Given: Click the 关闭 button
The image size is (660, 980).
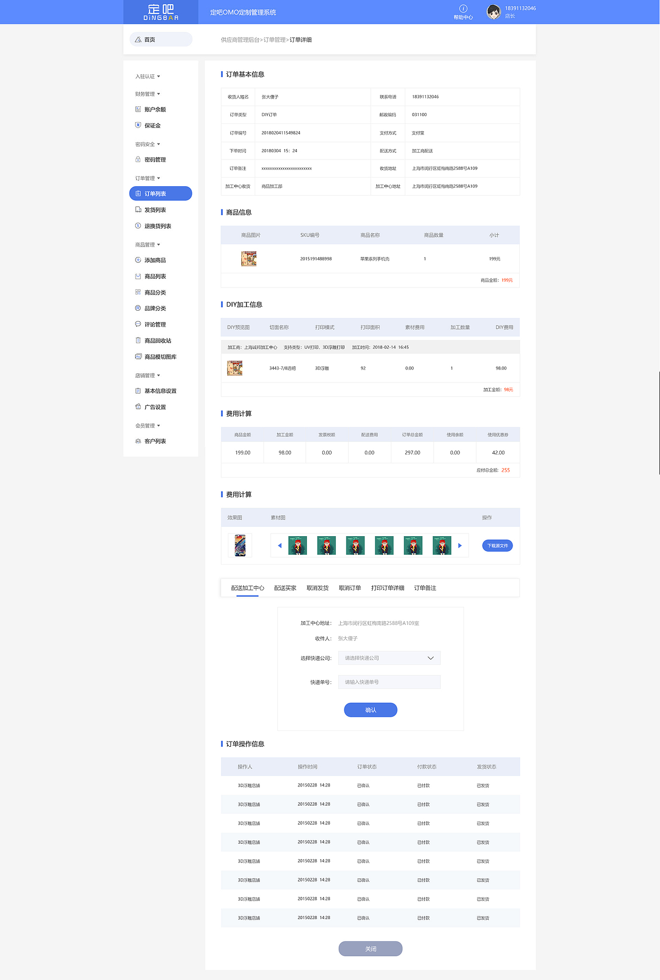Looking at the screenshot, I should click(x=371, y=949).
